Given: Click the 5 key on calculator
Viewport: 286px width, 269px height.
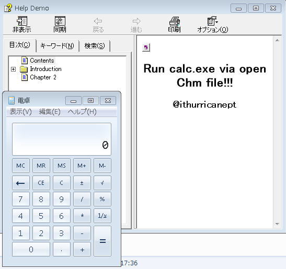Looking at the screenshot, I should pos(41,216).
